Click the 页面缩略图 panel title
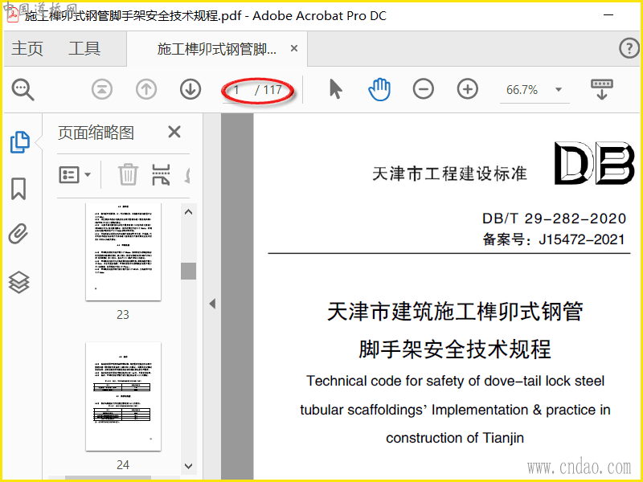 click(x=96, y=133)
